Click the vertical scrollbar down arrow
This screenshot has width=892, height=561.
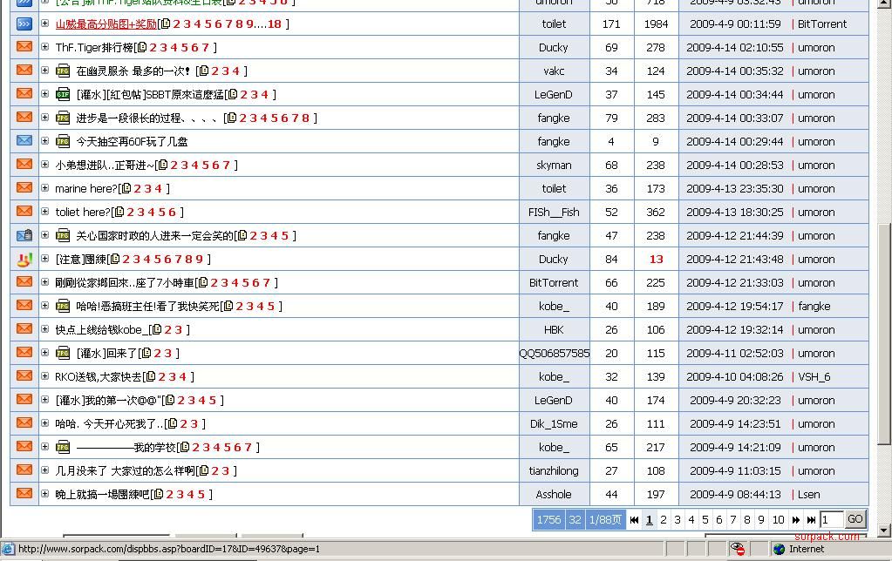coord(884,530)
